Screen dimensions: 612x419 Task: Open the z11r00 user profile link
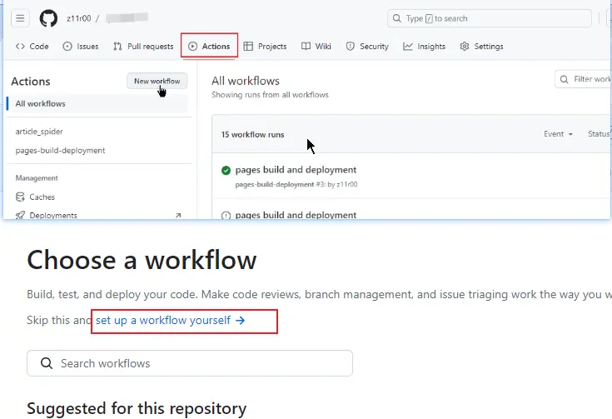pyautogui.click(x=79, y=18)
